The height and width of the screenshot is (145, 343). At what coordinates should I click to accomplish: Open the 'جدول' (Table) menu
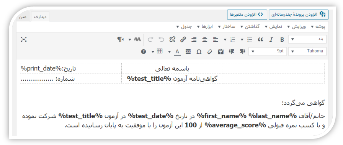pos(184,27)
